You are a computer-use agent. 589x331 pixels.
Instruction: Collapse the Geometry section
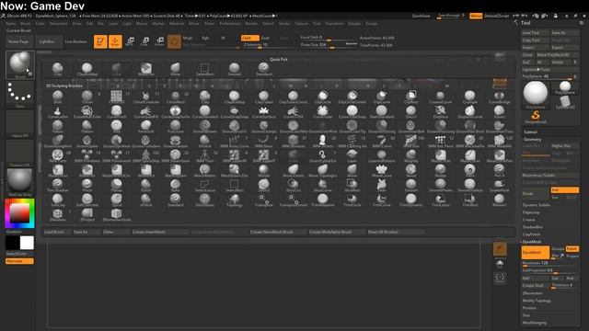(532, 139)
